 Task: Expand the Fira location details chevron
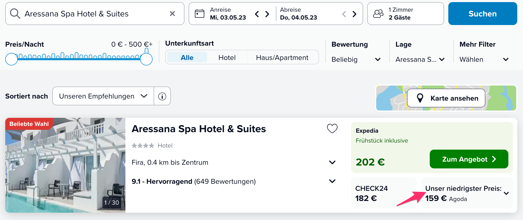tap(332, 162)
